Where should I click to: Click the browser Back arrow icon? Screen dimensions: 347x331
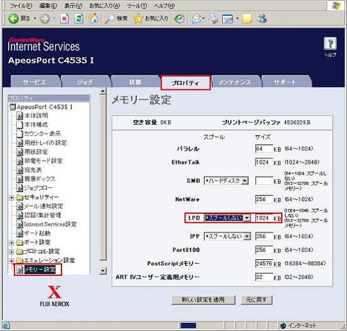click(x=13, y=19)
